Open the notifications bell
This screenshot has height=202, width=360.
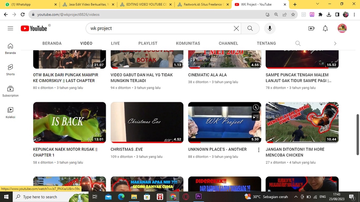pyautogui.click(x=325, y=28)
